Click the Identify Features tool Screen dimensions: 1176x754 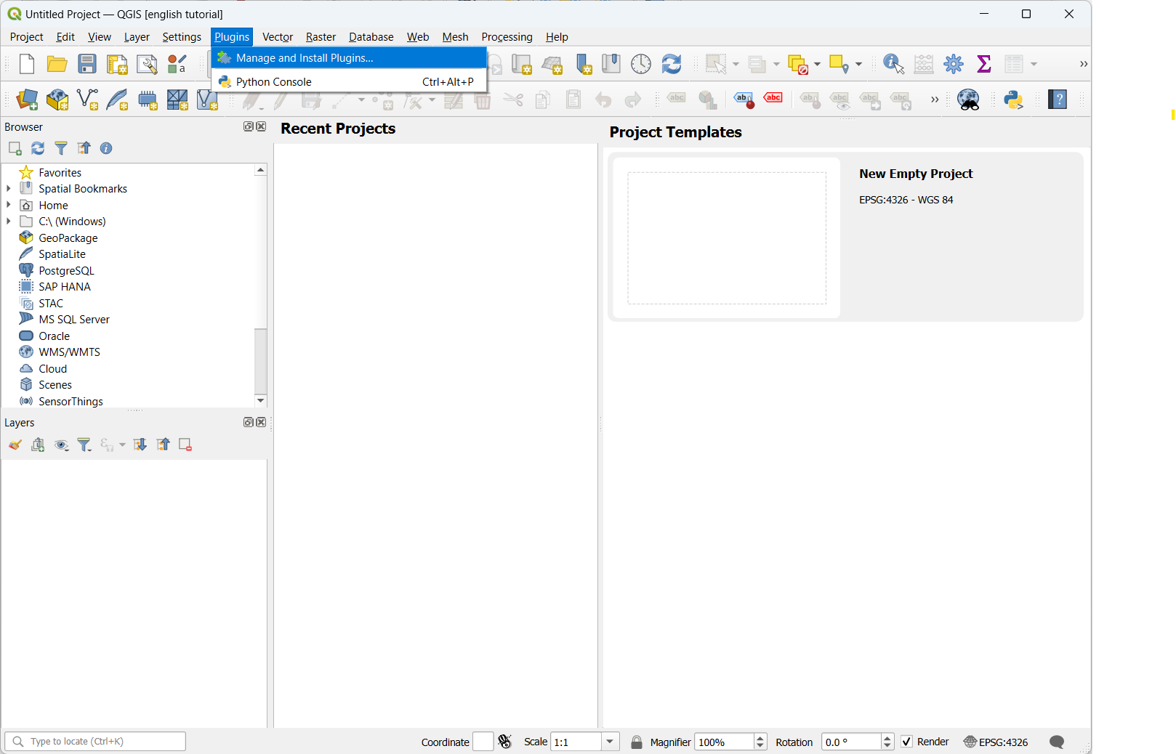click(x=893, y=64)
